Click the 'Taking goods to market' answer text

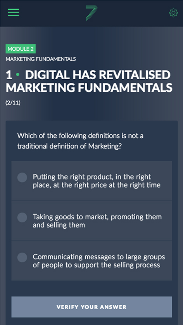[x=97, y=221]
